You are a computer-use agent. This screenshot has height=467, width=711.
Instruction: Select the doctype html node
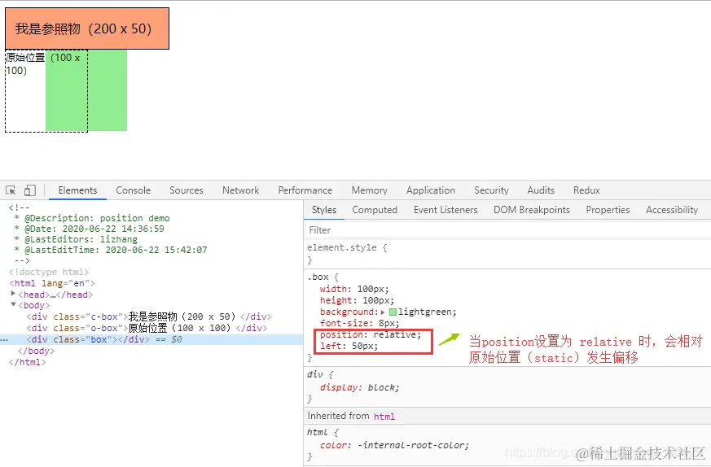pyautogui.click(x=49, y=272)
